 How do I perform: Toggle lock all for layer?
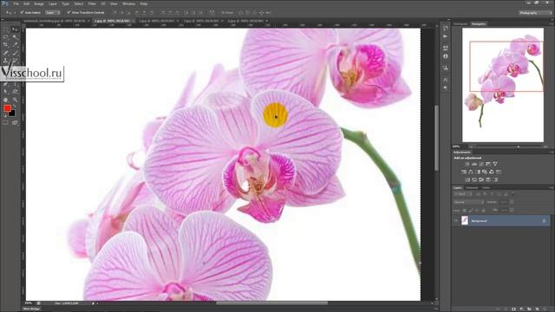click(x=484, y=211)
